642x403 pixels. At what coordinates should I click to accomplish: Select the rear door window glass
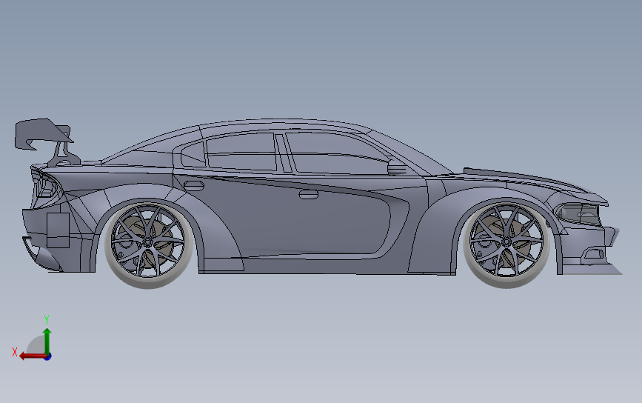tap(241, 152)
